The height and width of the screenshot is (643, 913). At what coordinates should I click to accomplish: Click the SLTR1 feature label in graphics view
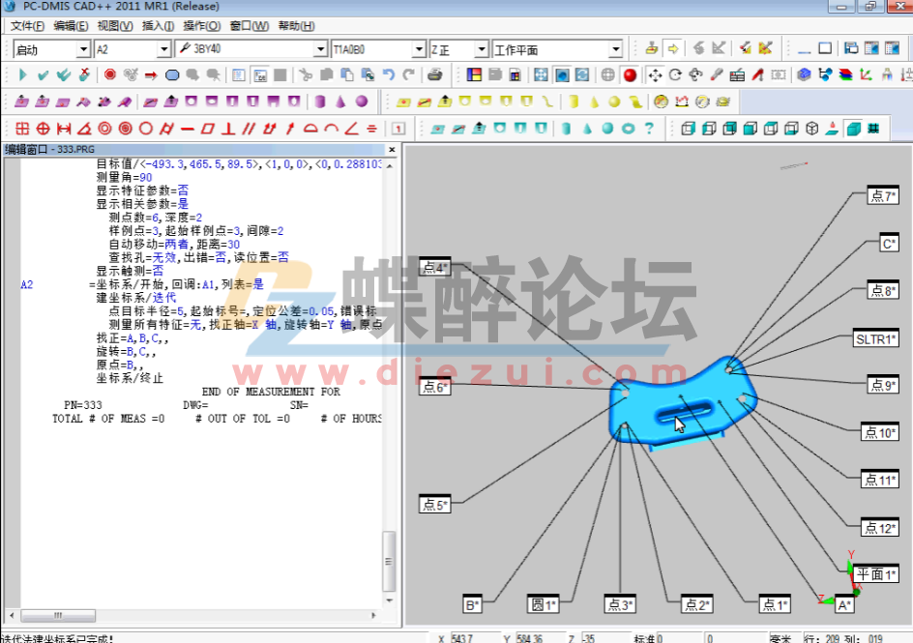[876, 339]
